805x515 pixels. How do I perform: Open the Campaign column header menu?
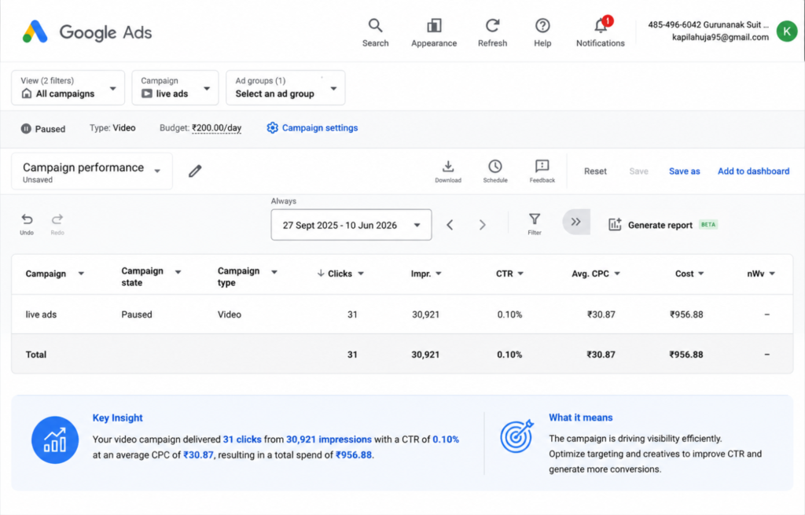[x=81, y=274]
